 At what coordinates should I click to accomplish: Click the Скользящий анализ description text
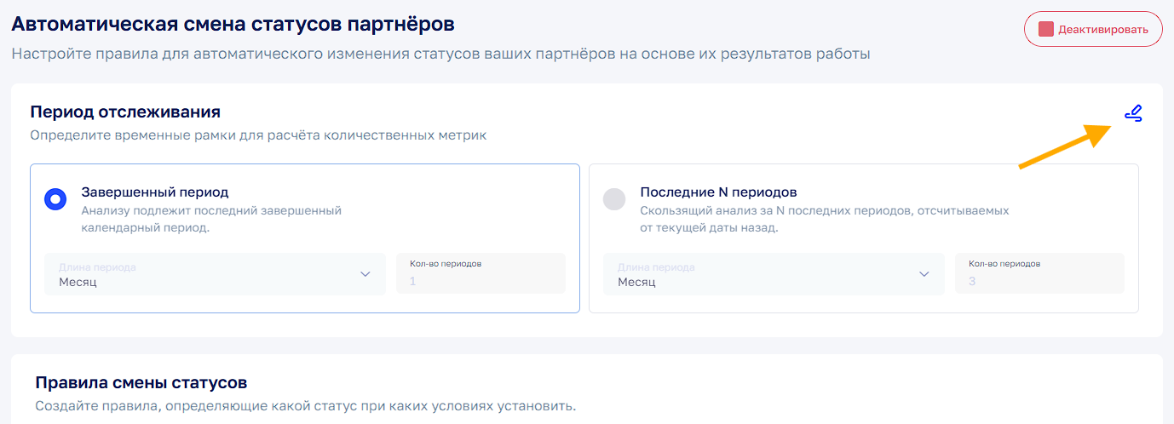pos(824,219)
